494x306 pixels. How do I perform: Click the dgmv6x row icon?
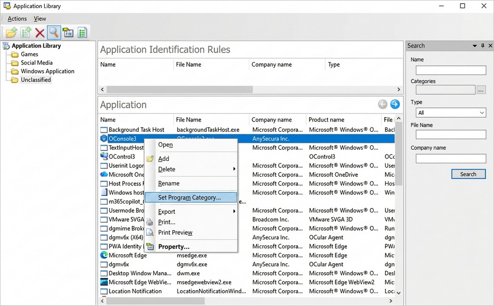pyautogui.click(x=104, y=265)
